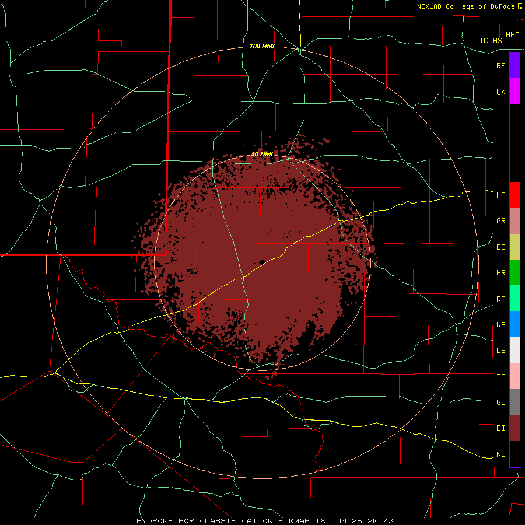Viewport: 525px width, 525px height.
Task: Click the BD legend label
Action: [501, 247]
